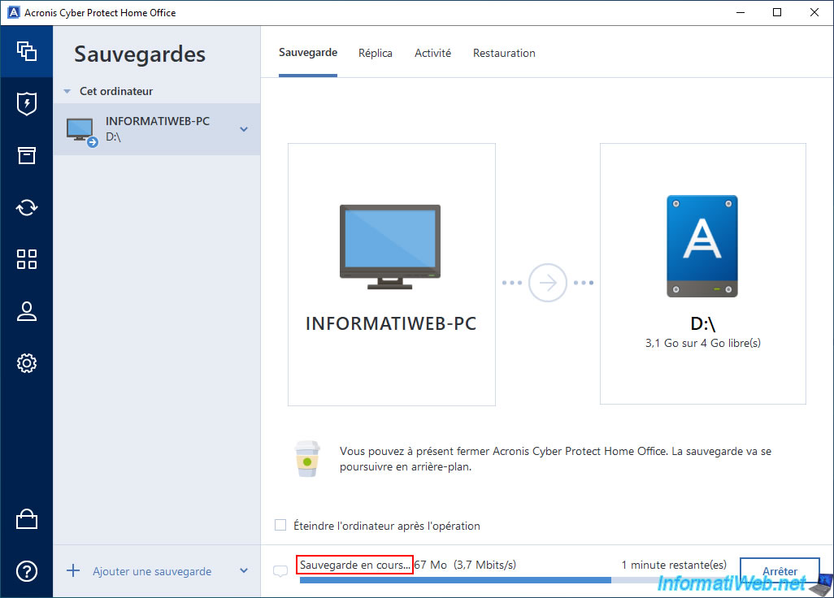Collapse the 'Cet ordinateur' group

(67, 92)
